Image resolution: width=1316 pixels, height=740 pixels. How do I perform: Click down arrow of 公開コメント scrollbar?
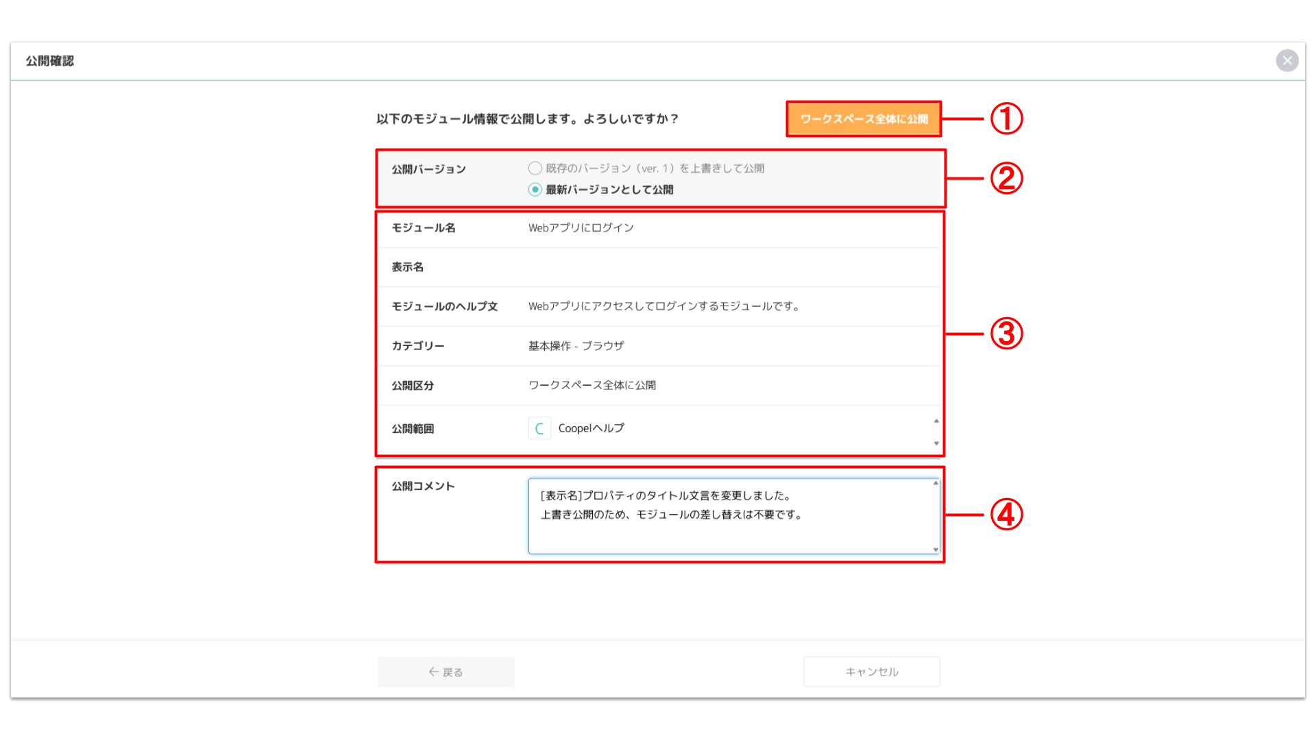pyautogui.click(x=936, y=550)
